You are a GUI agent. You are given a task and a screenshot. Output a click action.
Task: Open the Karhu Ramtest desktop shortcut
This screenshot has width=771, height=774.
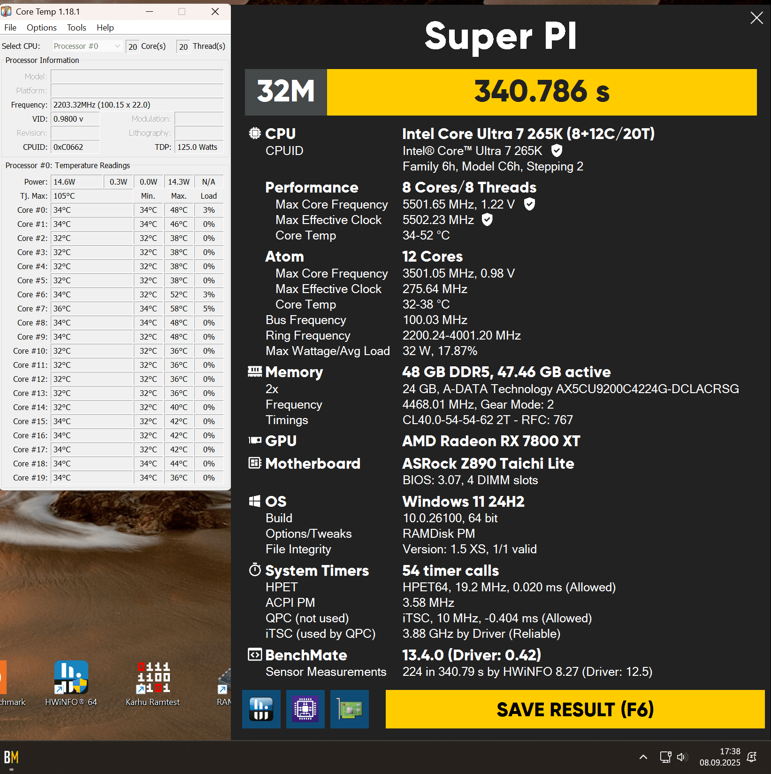(x=153, y=683)
